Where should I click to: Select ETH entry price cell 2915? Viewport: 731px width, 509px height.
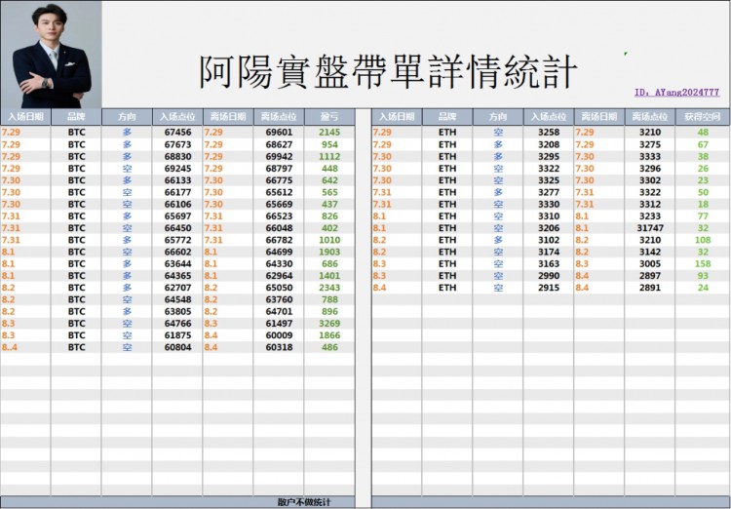pos(548,288)
